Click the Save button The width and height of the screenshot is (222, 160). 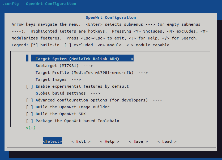[x=138, y=141]
